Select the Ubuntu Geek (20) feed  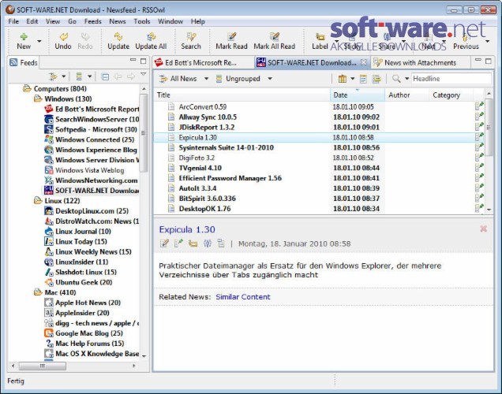(x=79, y=282)
